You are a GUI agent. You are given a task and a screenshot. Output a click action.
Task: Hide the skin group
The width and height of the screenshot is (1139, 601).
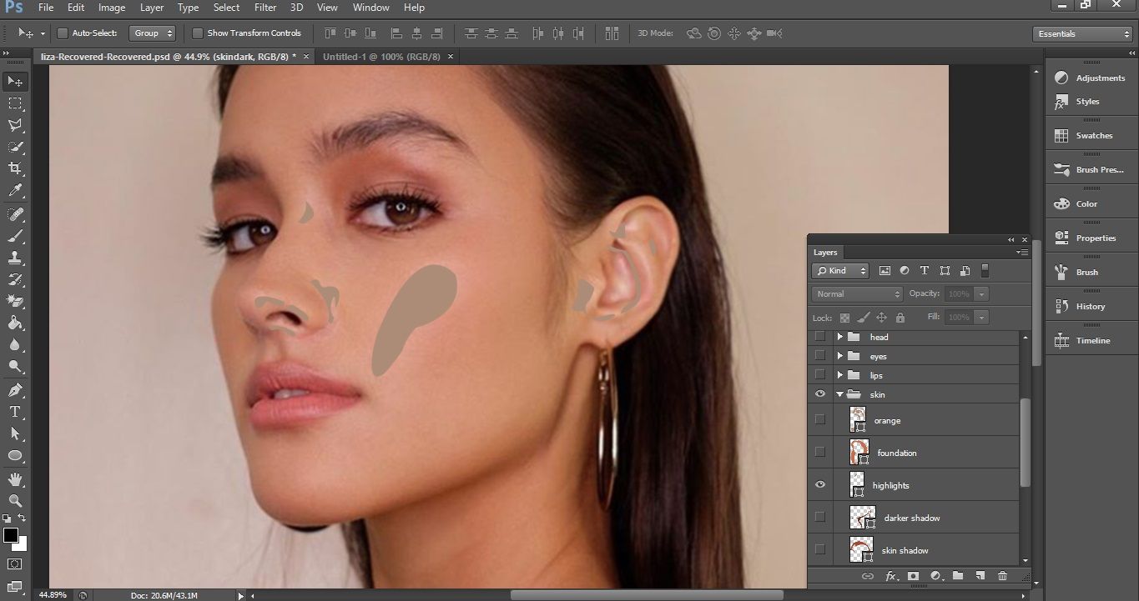pyautogui.click(x=820, y=394)
